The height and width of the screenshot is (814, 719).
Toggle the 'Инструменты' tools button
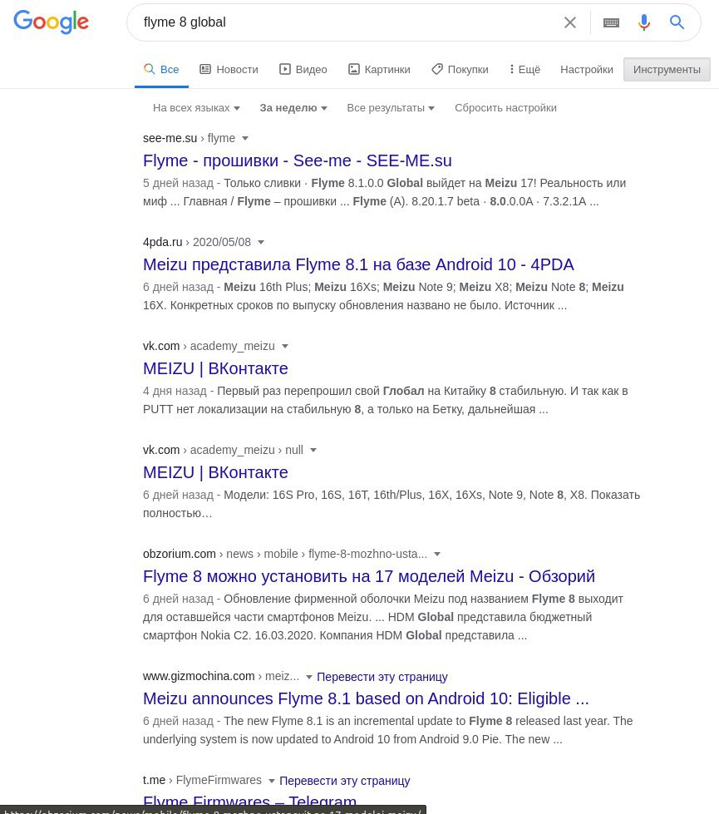click(x=667, y=70)
